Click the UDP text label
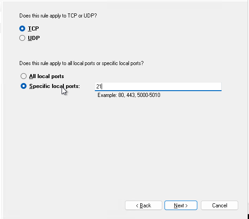 (x=34, y=38)
